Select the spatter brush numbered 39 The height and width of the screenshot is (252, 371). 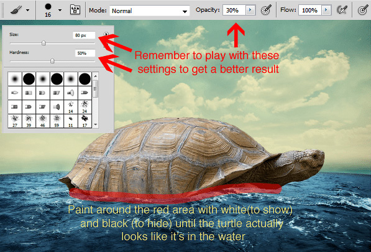pos(29,121)
